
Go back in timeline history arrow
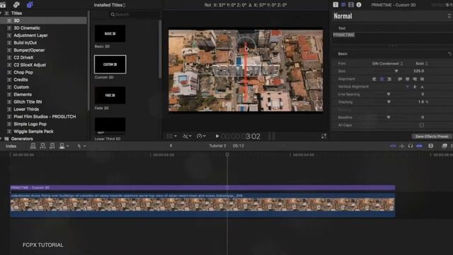tap(171, 145)
